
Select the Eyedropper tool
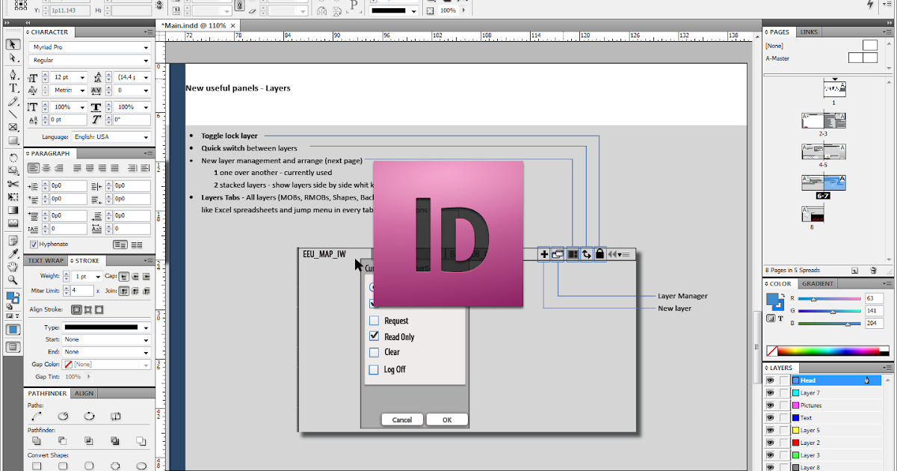[x=13, y=254]
